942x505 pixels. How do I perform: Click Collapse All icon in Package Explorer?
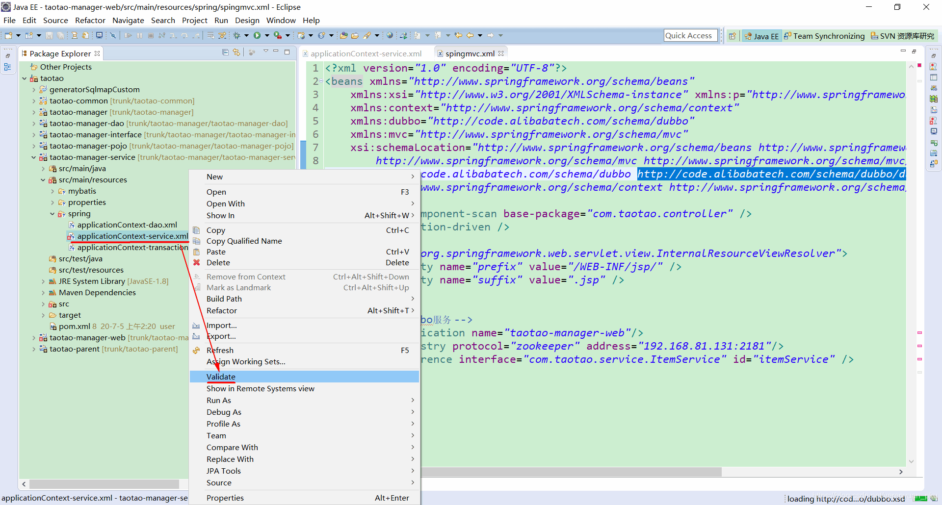pyautogui.click(x=225, y=52)
